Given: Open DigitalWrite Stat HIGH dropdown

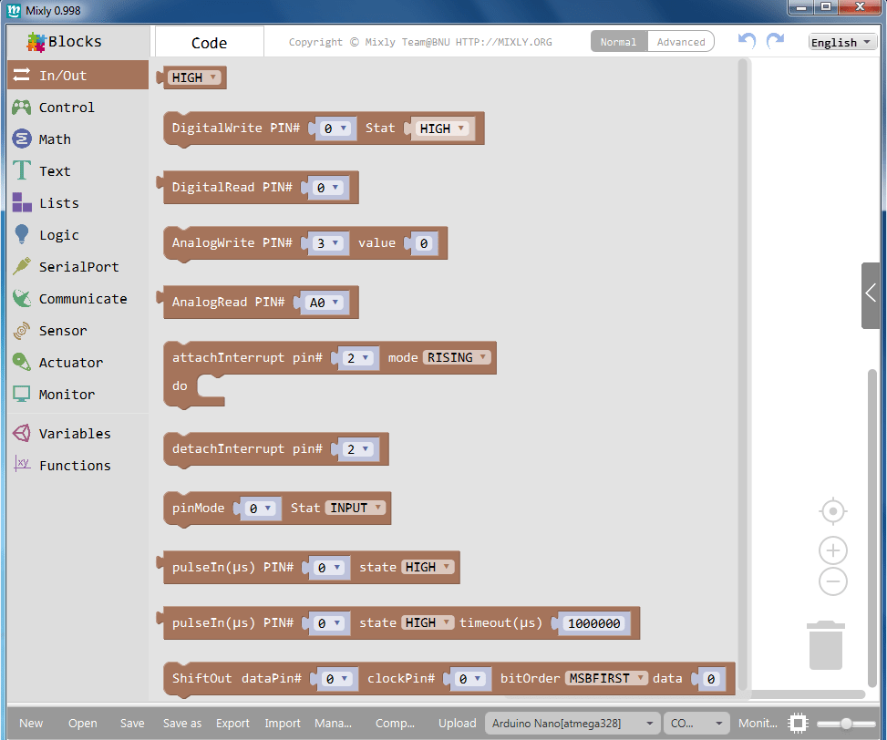Looking at the screenshot, I should (442, 128).
